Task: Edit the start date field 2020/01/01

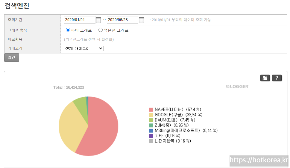Action: click(80, 20)
